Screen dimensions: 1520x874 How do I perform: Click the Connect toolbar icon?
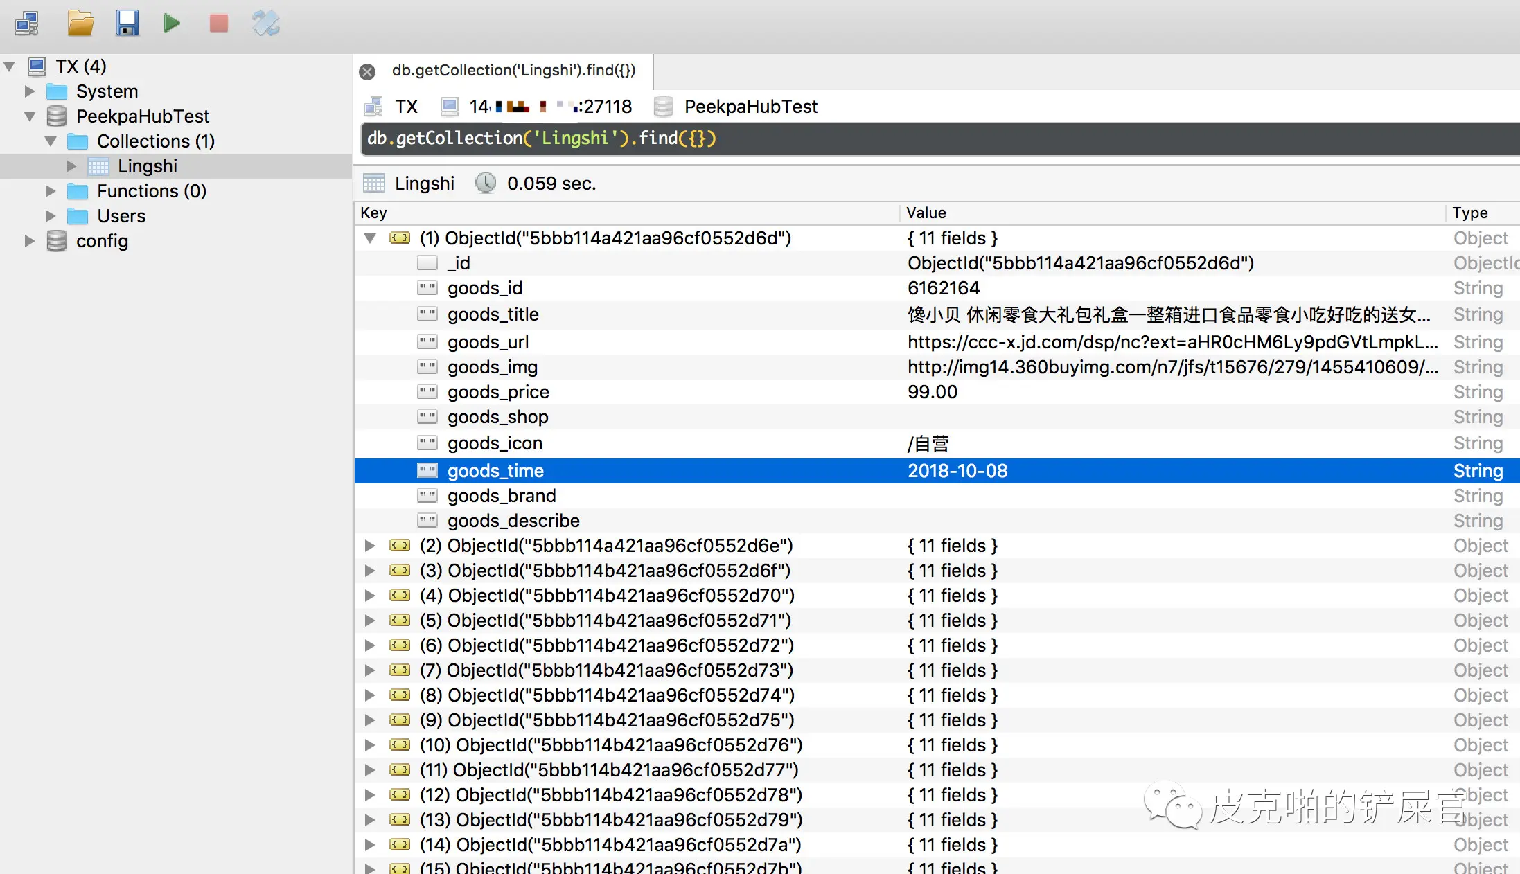(26, 24)
